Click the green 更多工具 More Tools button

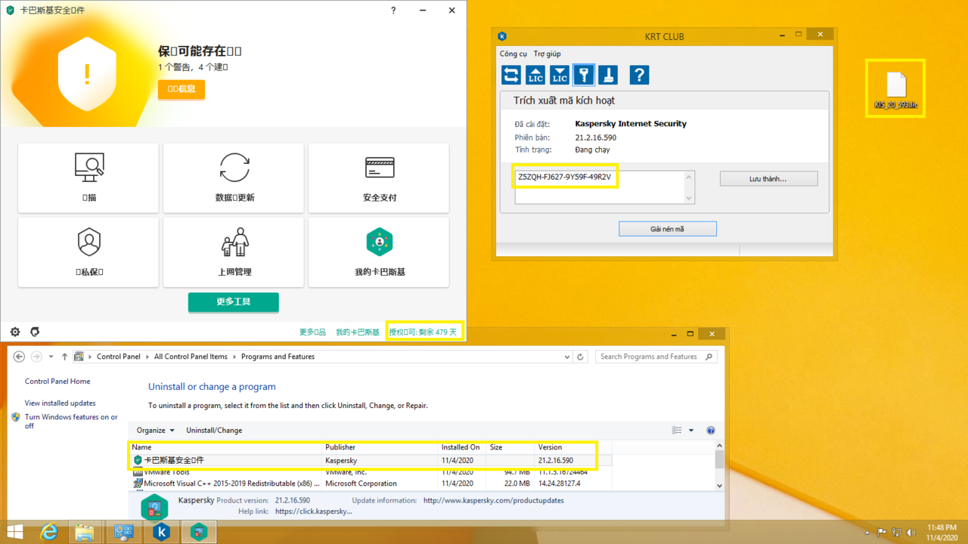(234, 301)
